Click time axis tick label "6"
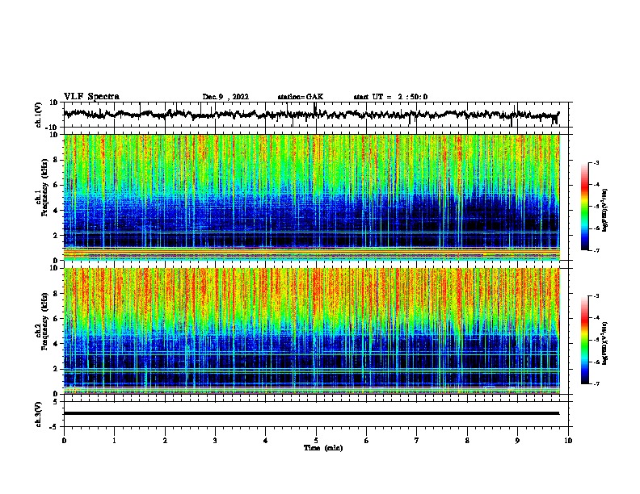 [x=367, y=441]
